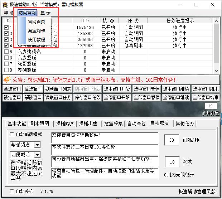The image size is (222, 199).
Task: Click 全部窗口结束 button
Action: pyautogui.click(x=206, y=97)
